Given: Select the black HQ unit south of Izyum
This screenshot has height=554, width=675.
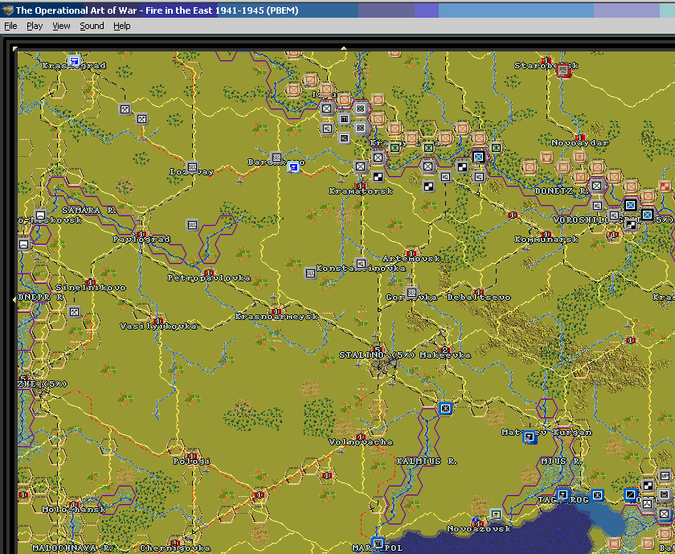Looking at the screenshot, I should (x=344, y=138).
